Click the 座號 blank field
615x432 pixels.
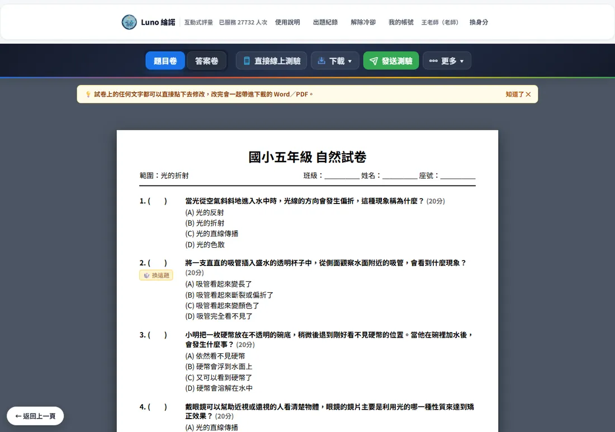coord(458,175)
